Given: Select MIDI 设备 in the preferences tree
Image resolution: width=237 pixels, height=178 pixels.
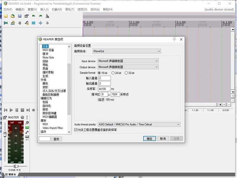Looking at the screenshot, I should [x=48, y=50].
